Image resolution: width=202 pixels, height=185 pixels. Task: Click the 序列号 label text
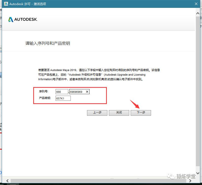(x=43, y=92)
